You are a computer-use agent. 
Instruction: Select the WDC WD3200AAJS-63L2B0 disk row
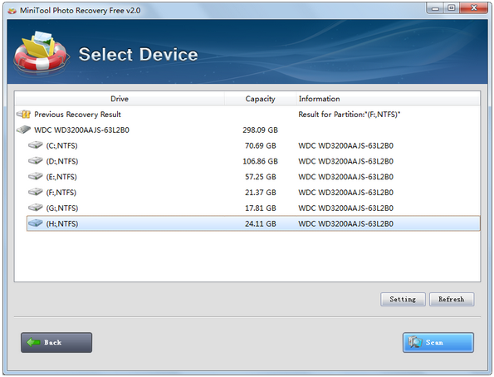tap(247, 130)
